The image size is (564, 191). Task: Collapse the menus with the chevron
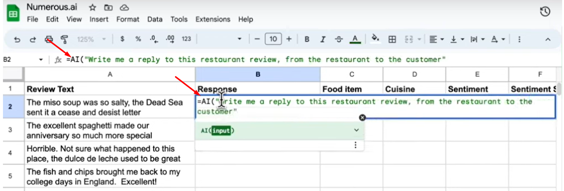click(x=548, y=39)
